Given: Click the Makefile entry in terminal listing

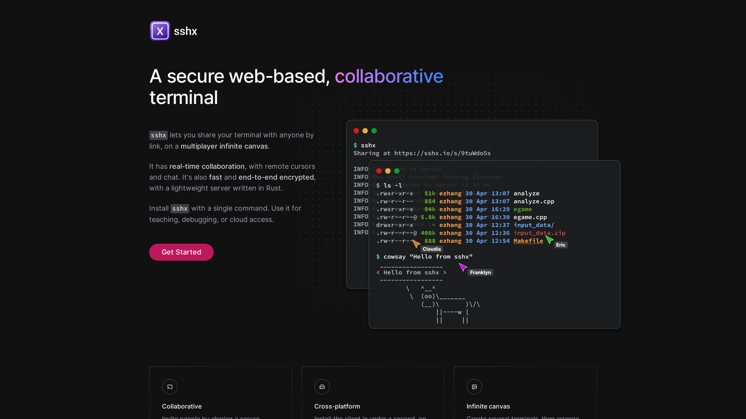Looking at the screenshot, I should point(528,241).
